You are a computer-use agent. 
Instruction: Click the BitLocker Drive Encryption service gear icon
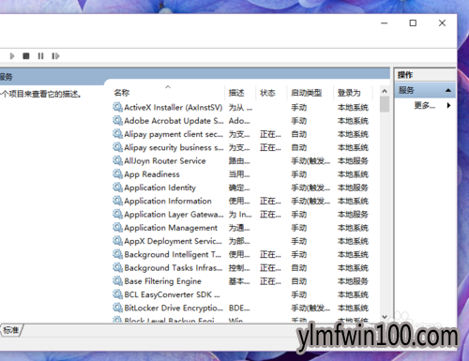(117, 308)
